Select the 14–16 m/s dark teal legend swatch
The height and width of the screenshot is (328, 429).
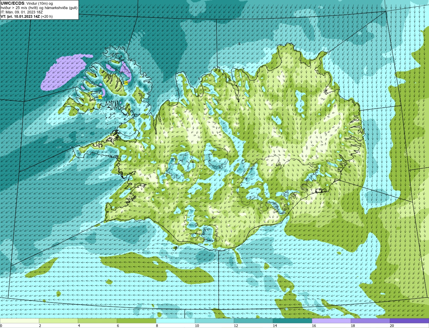[292, 321]
